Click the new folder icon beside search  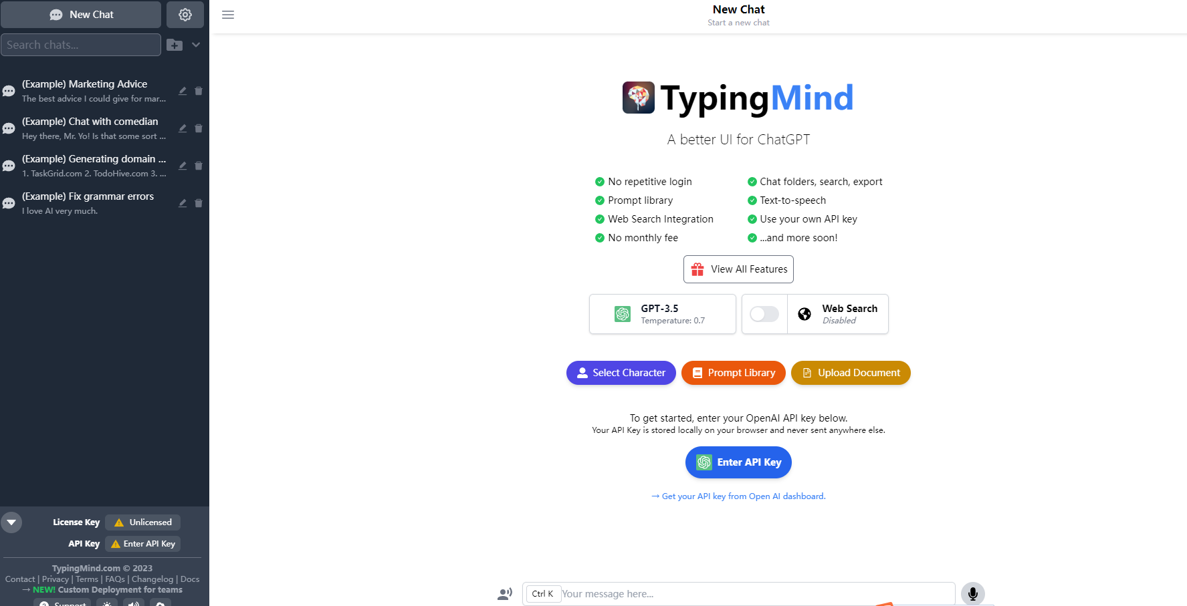pos(175,45)
